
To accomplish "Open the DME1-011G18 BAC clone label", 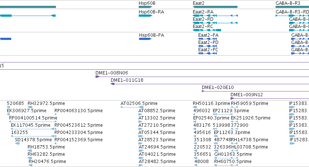I will [x=127, y=80].
